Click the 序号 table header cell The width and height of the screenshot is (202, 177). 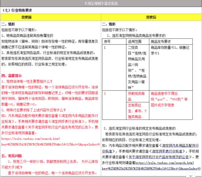tap(114, 42)
